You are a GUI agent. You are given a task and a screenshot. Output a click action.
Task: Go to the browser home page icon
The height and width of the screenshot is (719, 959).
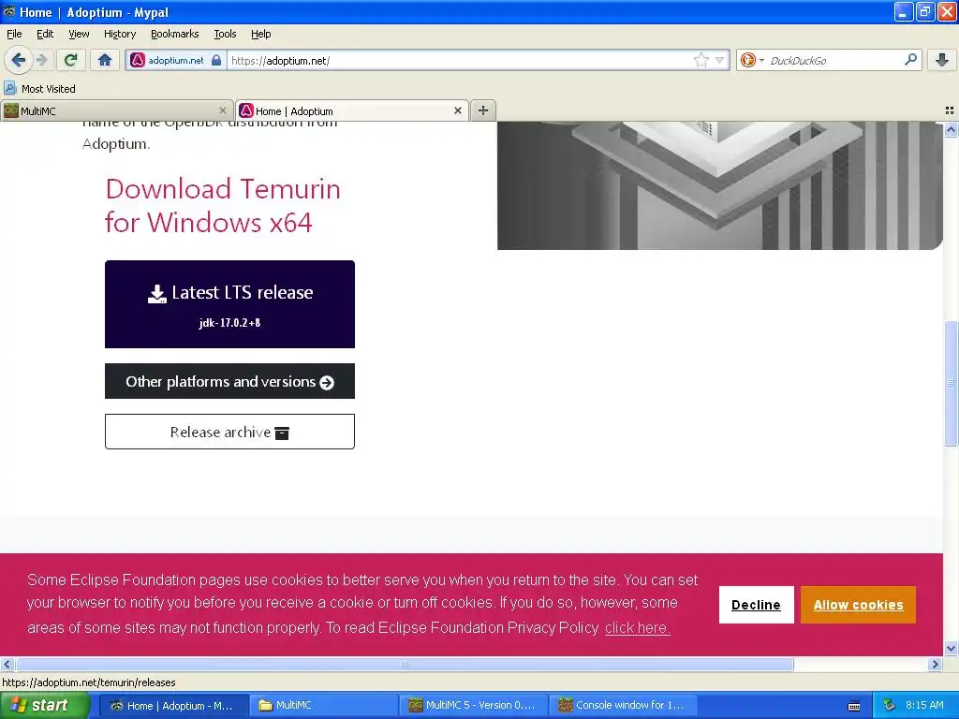click(105, 60)
